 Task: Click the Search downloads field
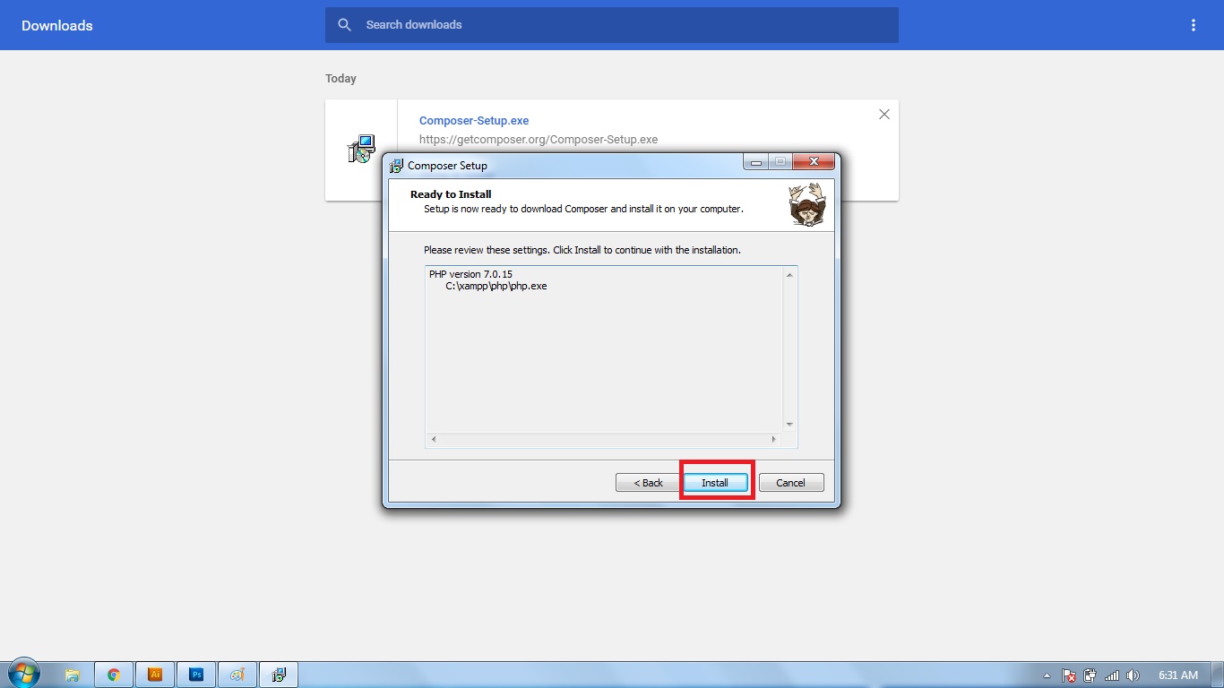(612, 25)
